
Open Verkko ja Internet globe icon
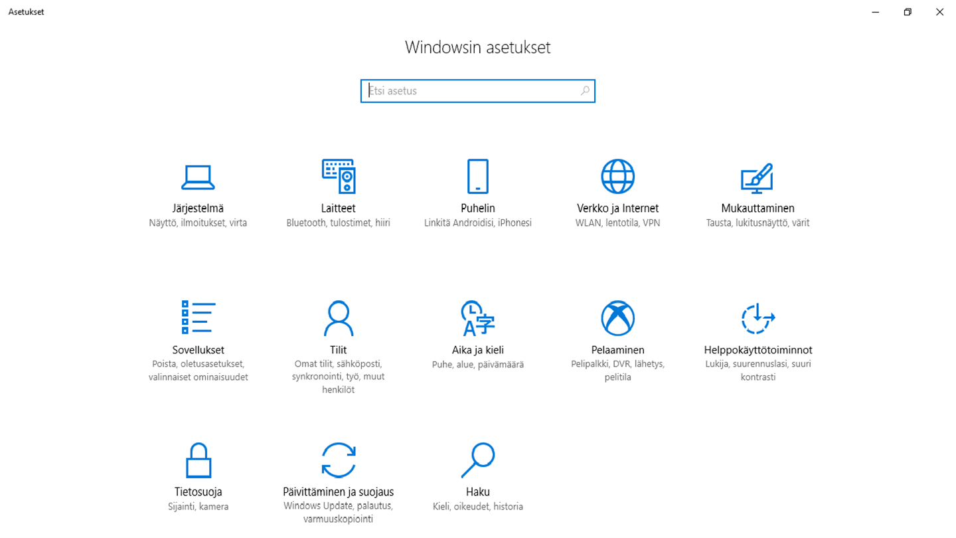point(617,176)
